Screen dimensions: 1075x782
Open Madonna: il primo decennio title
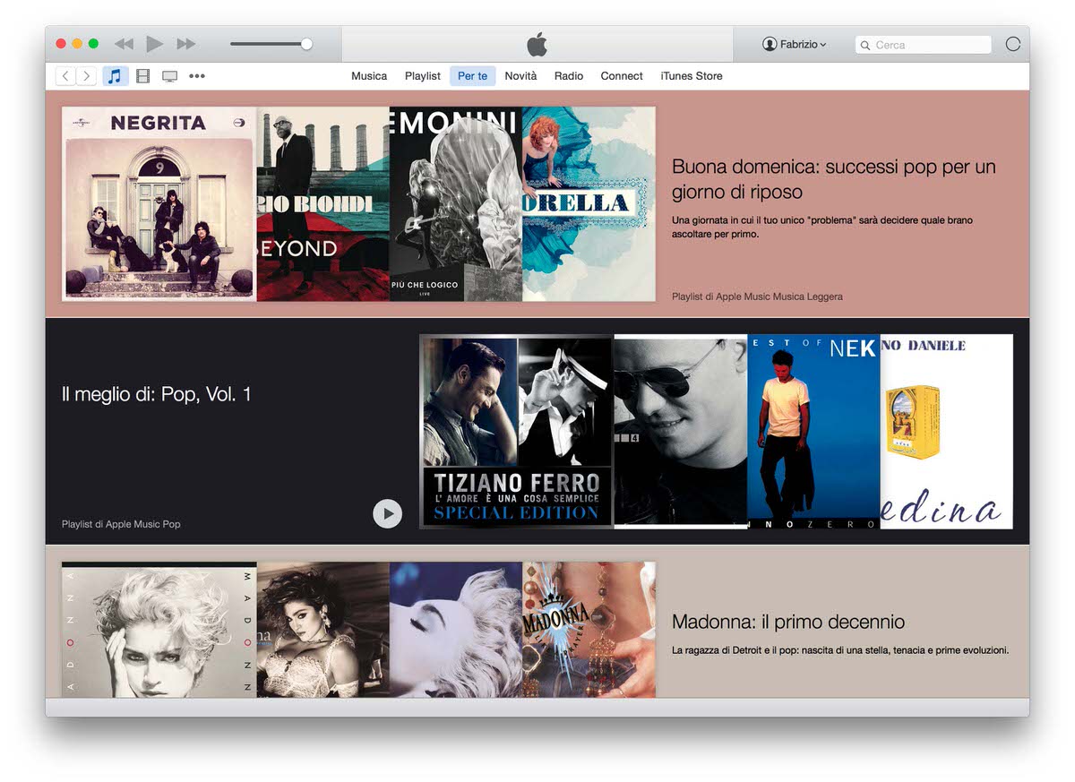(x=788, y=622)
